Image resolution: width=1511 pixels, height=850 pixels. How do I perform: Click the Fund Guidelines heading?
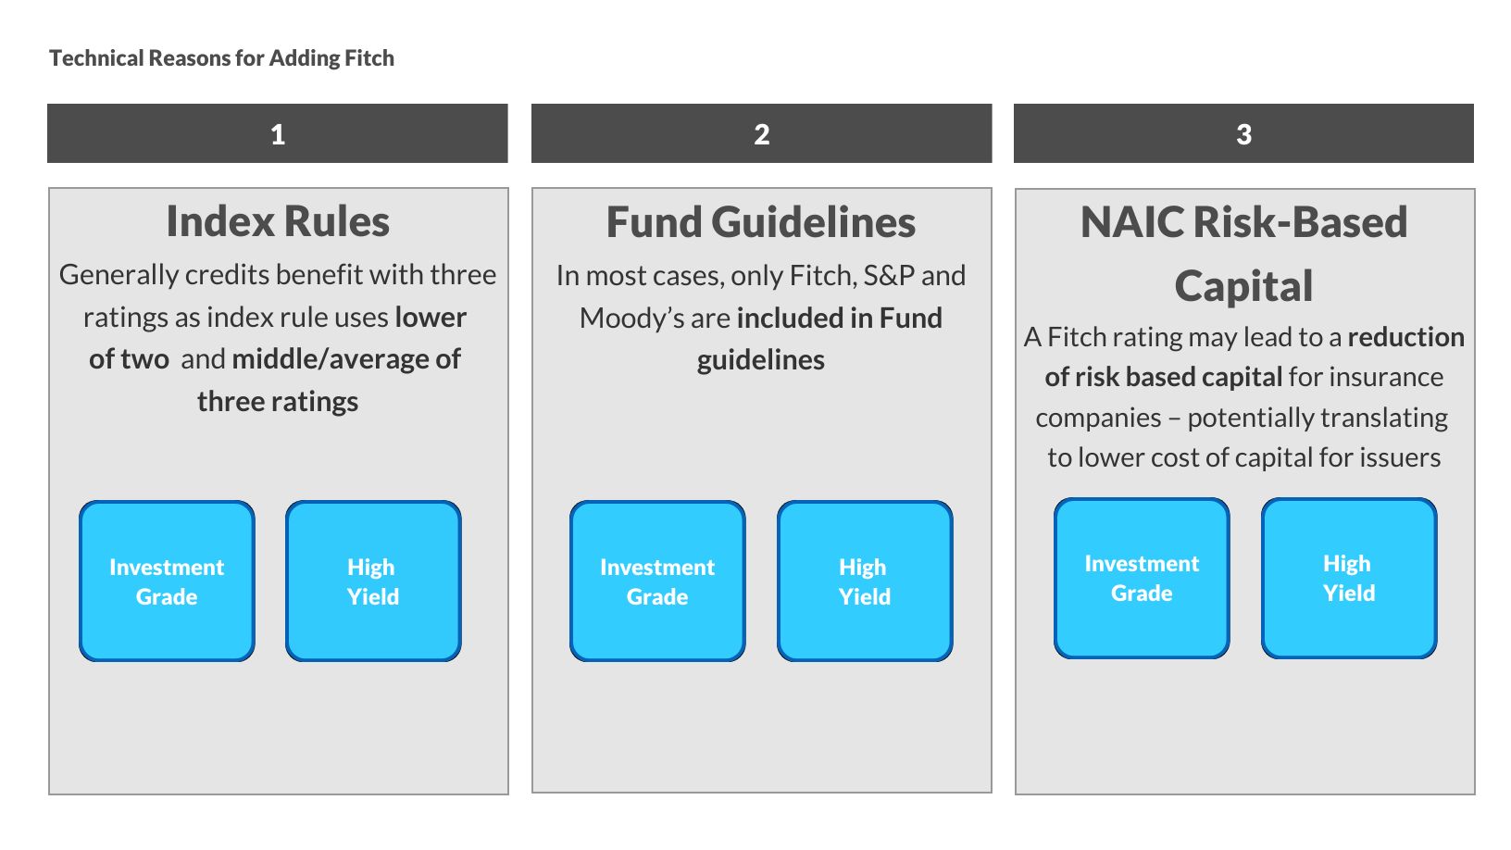(x=761, y=223)
